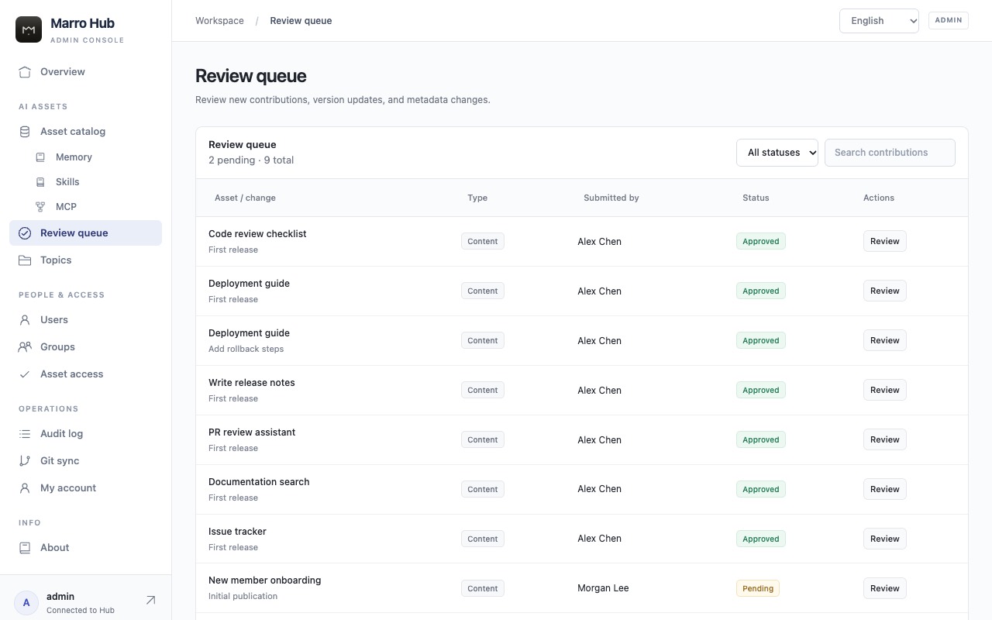Select MCP in the sidebar

click(x=94, y=207)
